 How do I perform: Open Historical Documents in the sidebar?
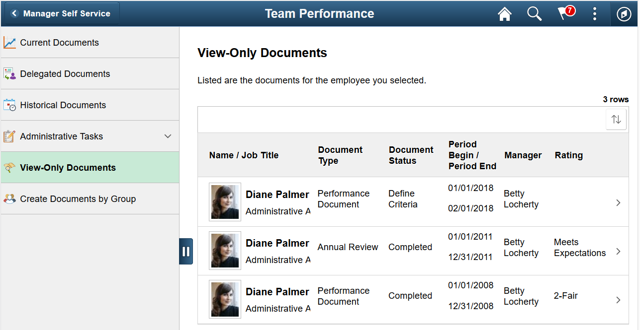[90, 105]
